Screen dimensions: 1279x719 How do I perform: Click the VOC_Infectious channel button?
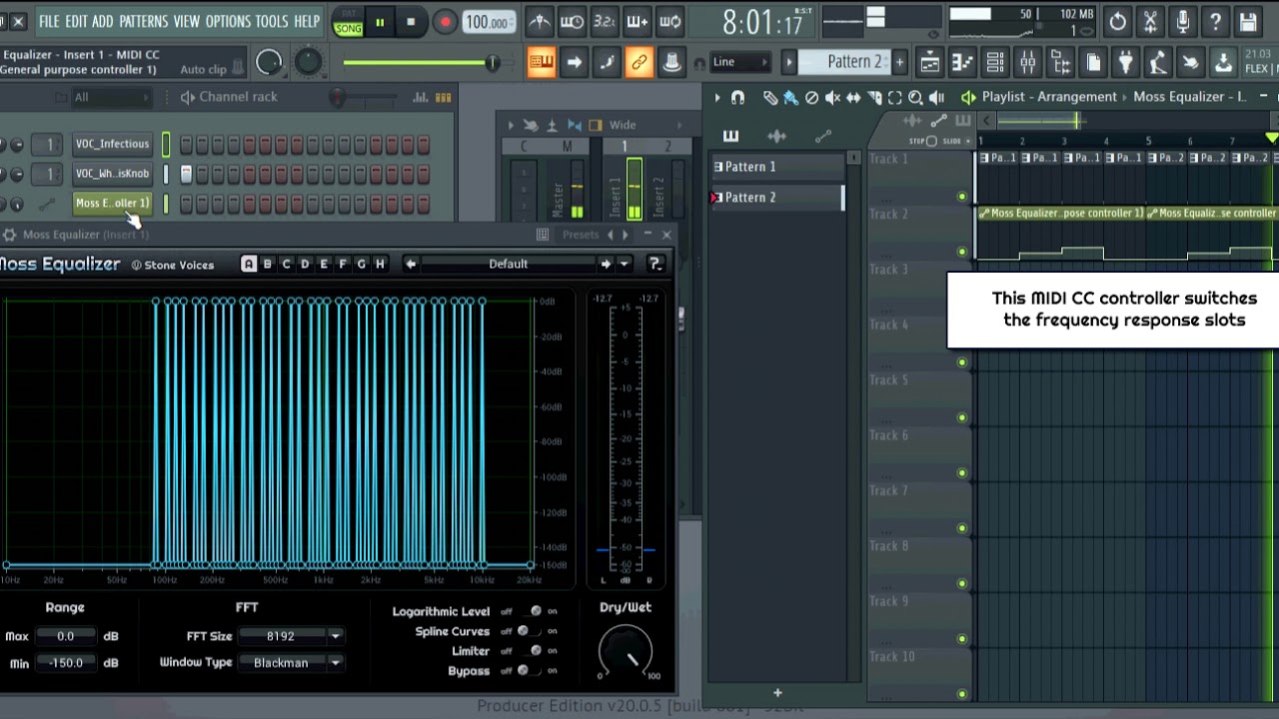(x=112, y=144)
